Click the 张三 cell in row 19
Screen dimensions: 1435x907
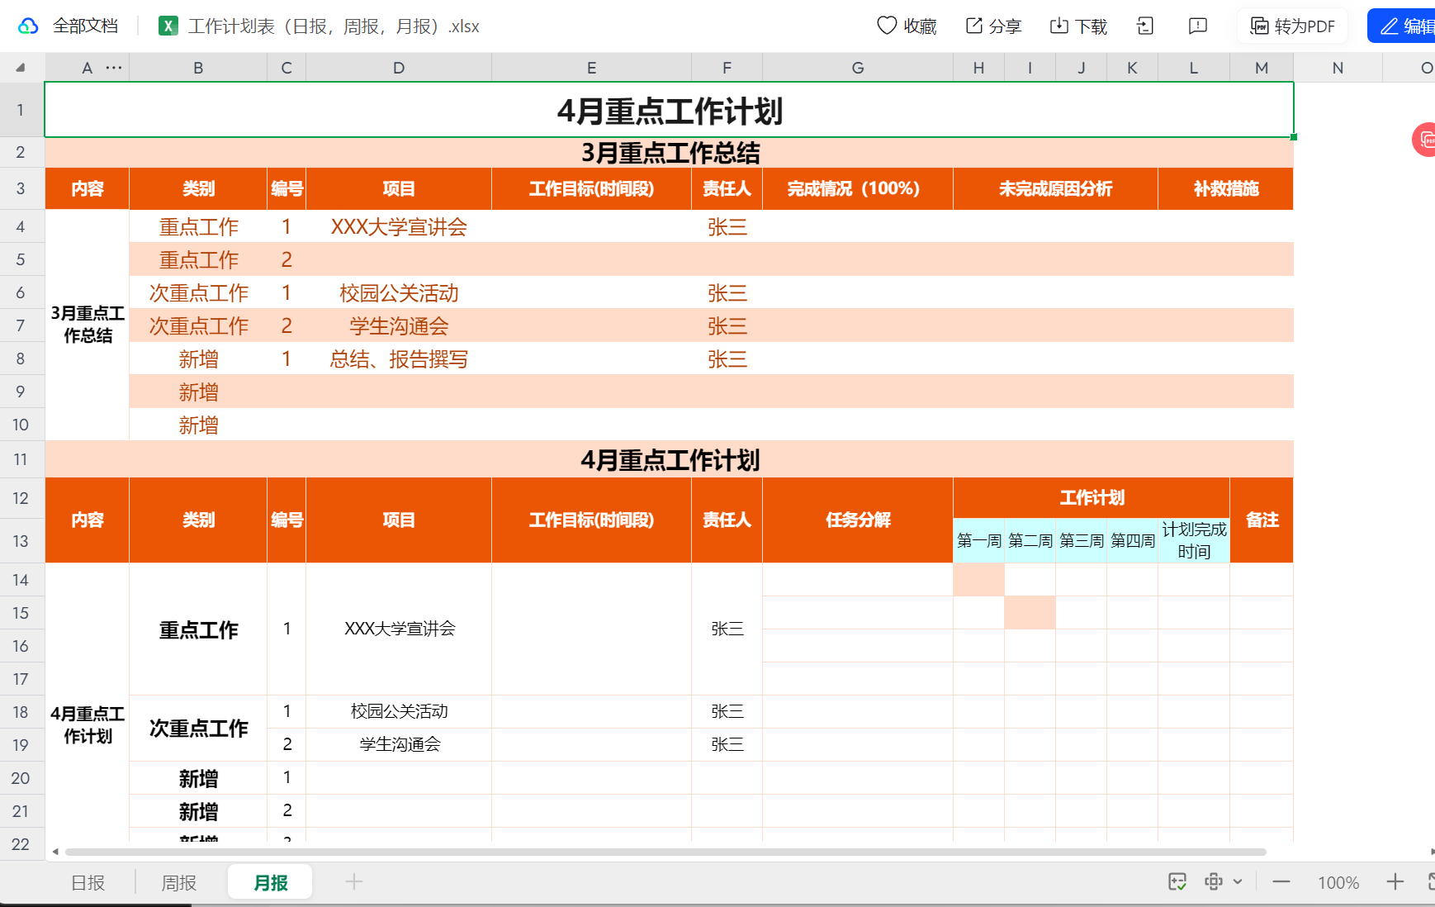pos(727,744)
